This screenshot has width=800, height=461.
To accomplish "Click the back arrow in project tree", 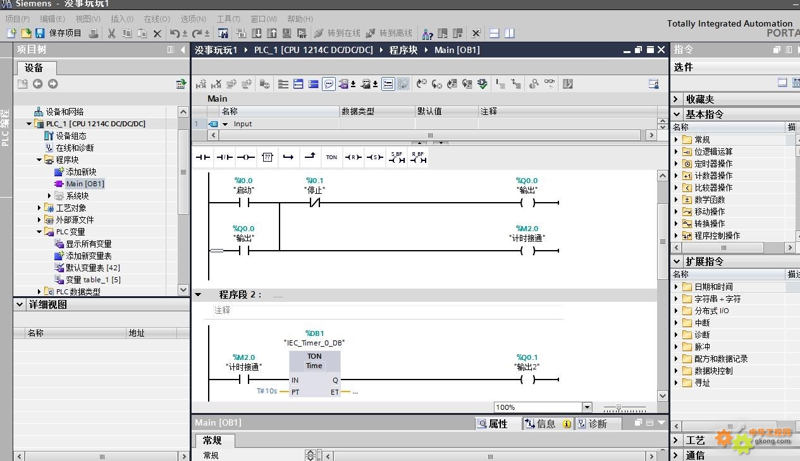I will [x=38, y=84].
